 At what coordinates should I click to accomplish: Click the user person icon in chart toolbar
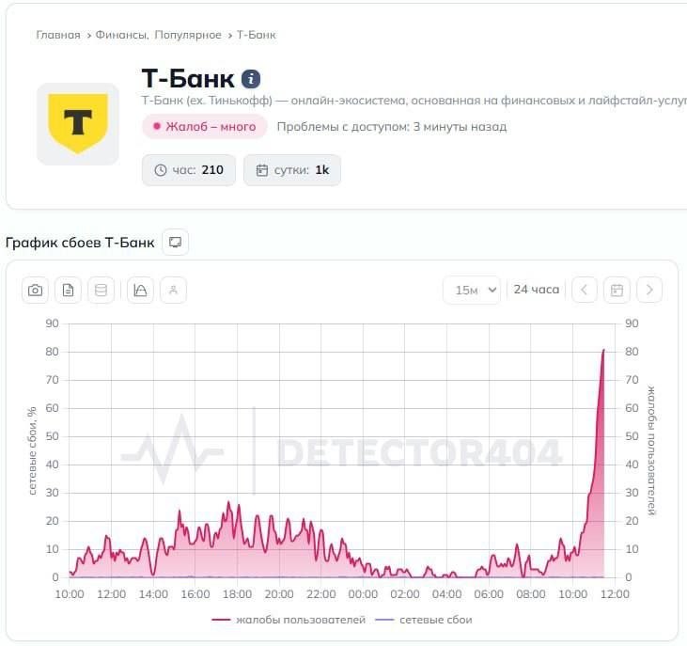[173, 291]
